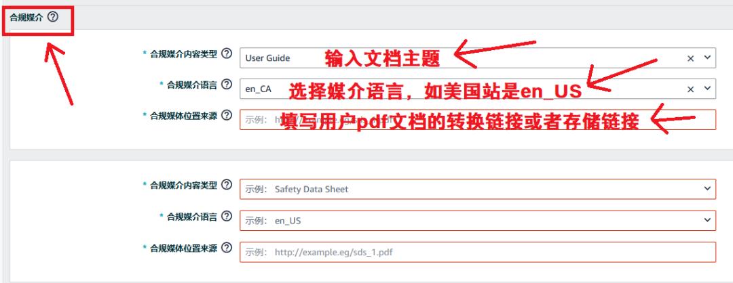Click help icon for the en_CA language row
Viewport: 733px width, 283px height.
[x=227, y=85]
